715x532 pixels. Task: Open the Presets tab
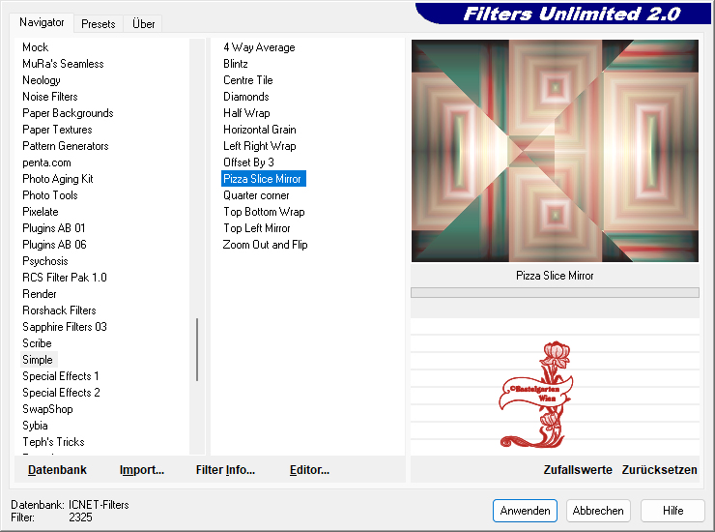click(98, 24)
